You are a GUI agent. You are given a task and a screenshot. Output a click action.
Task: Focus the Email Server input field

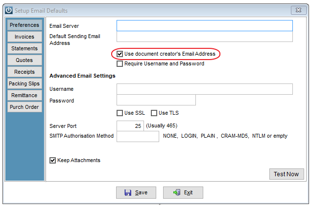pos(205,26)
